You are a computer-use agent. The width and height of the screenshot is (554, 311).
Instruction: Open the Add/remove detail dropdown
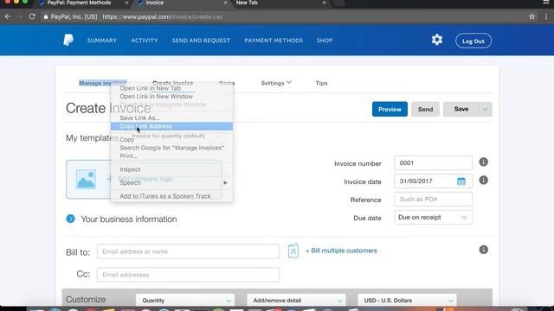click(296, 301)
